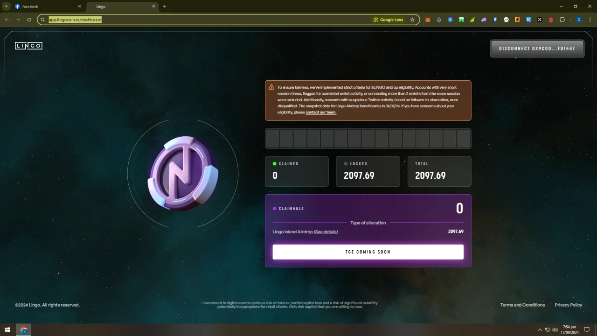This screenshot has height=336, width=597.
Task: Click the blue water-drop extension icon
Action: (x=439, y=20)
